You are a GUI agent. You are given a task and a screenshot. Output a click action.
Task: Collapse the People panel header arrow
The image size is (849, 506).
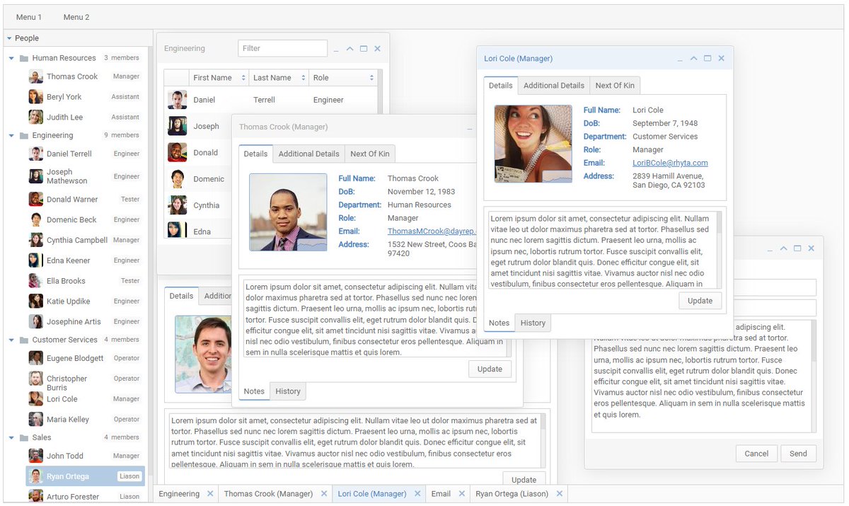pos(8,38)
